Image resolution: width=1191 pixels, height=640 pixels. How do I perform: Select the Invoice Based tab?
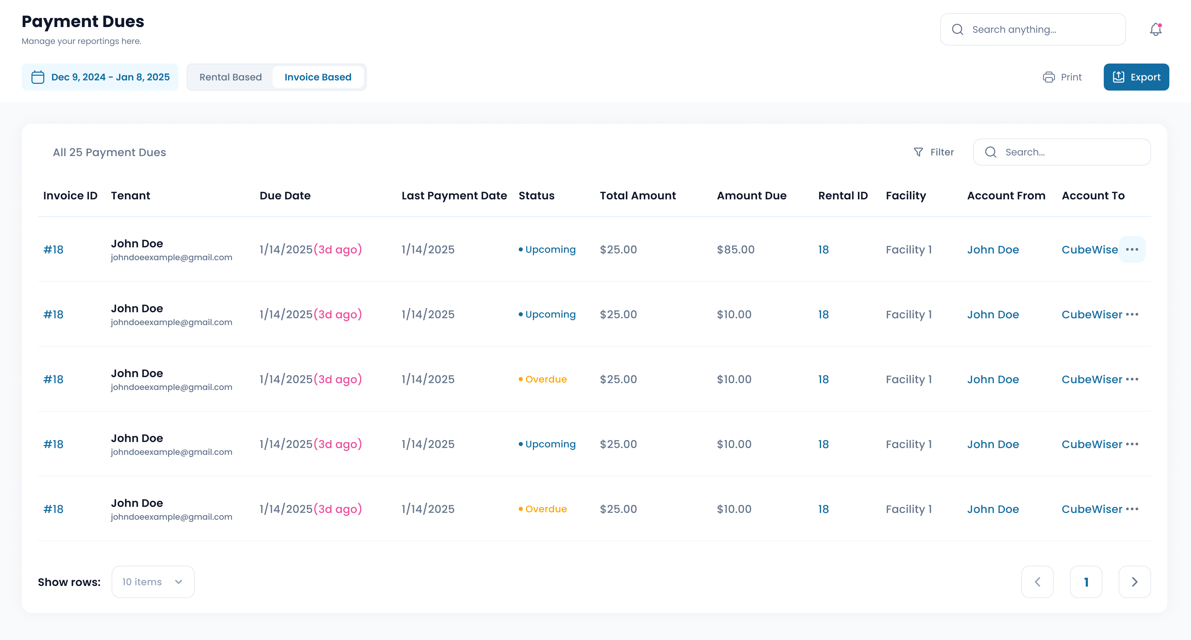point(318,77)
